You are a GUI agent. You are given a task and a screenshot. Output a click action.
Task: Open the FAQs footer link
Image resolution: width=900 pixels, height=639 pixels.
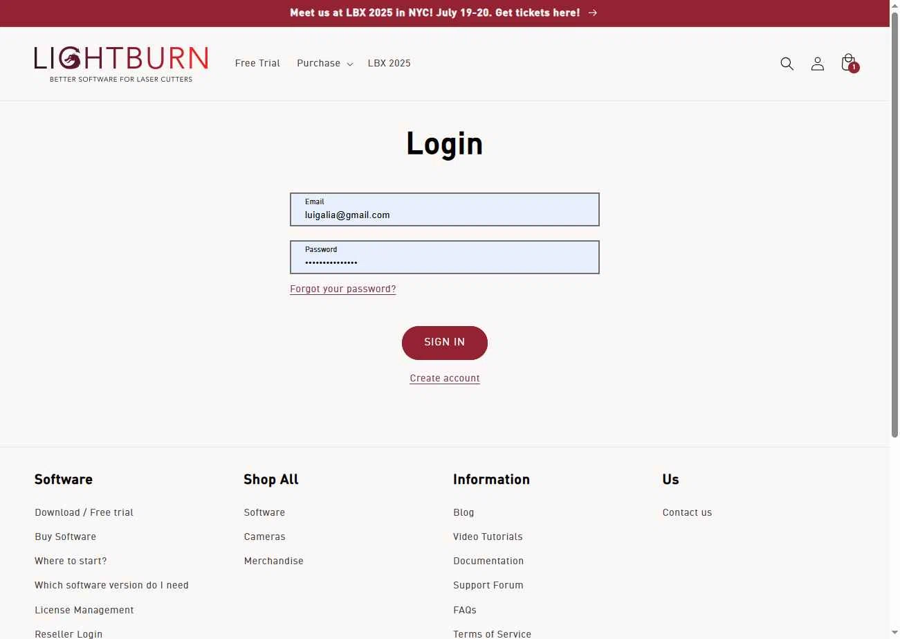[465, 610]
